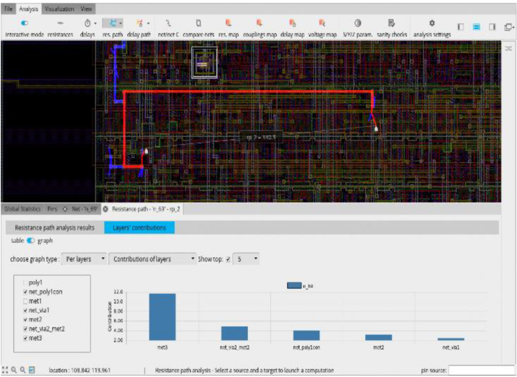Open the Net - 'n_69' tab
Image resolution: width=517 pixels, height=377 pixels.
coord(85,209)
